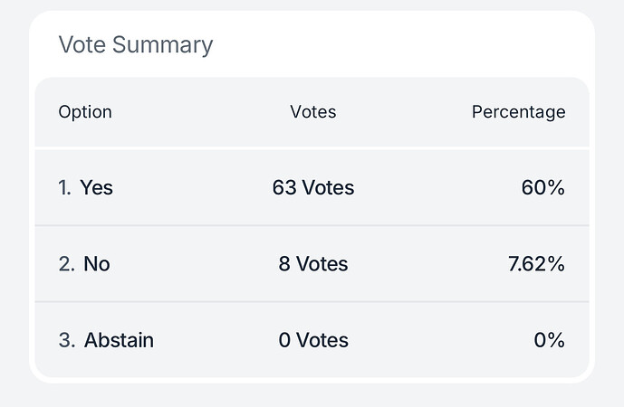Image resolution: width=624 pixels, height=407 pixels.
Task: Click the divider between No and Abstain rows
Action: pos(312,301)
